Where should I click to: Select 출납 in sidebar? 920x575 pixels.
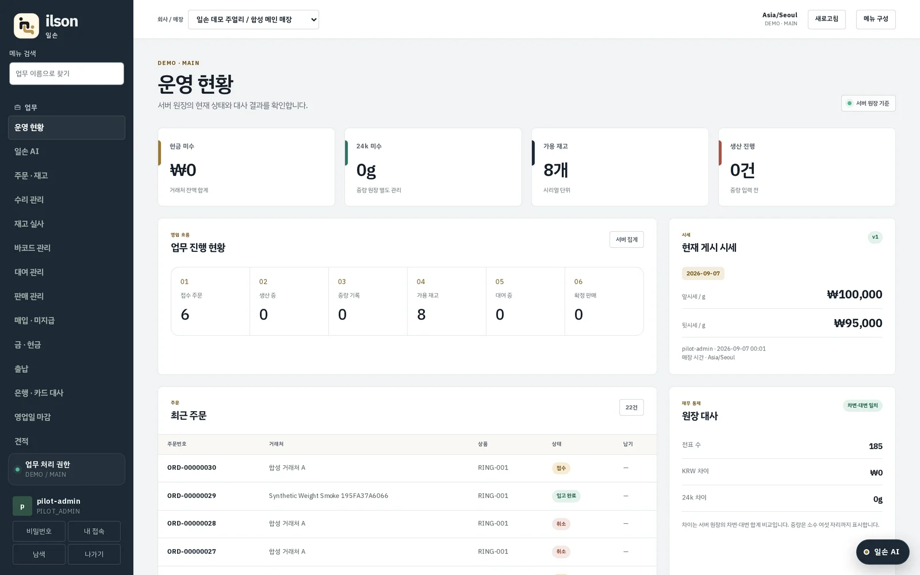coord(67,369)
